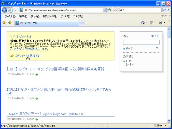The image size is (172, 129).
Task: Click the scrollbar down arrow
Action: pos(169,121)
